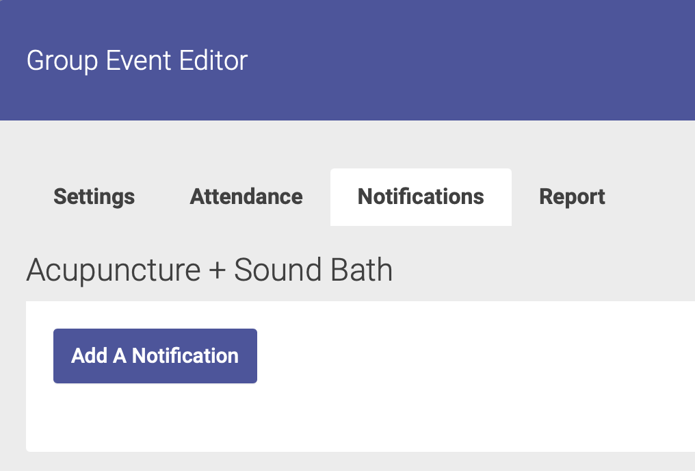Click blank space below Add A Notification
This screenshot has width=695, height=471.
(155, 418)
